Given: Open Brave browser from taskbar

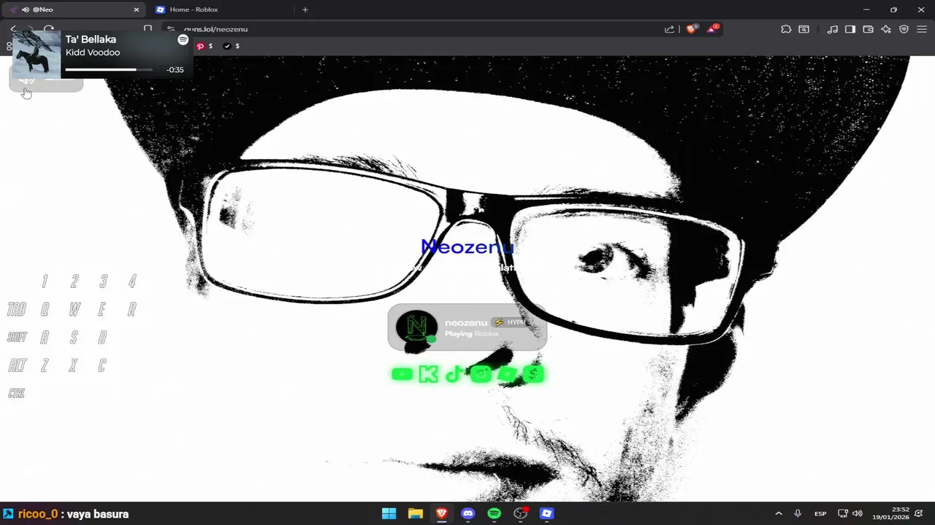Looking at the screenshot, I should point(441,513).
